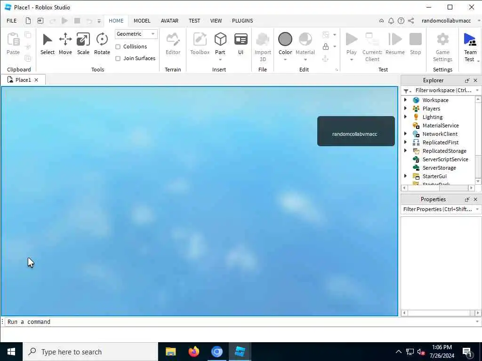Click the Filter workspace field

coord(443,90)
